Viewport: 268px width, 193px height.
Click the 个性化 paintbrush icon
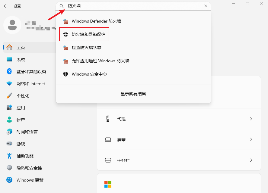pos(9,96)
